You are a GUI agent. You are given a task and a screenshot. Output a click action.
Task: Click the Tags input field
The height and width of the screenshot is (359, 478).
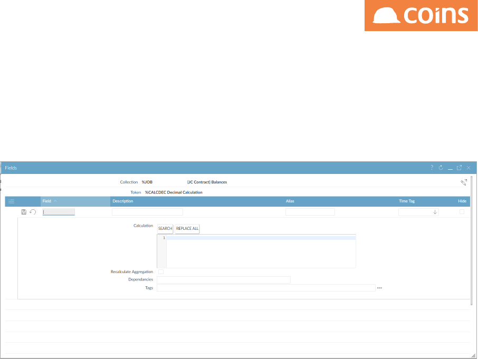click(x=266, y=288)
